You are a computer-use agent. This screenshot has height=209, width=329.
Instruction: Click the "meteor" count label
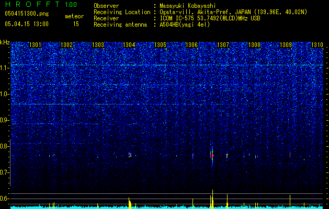pyautogui.click(x=74, y=16)
